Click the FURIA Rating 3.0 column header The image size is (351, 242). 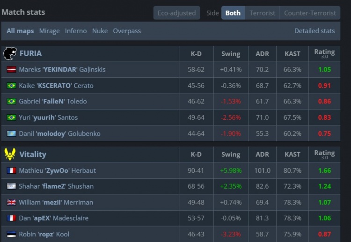coord(324,54)
